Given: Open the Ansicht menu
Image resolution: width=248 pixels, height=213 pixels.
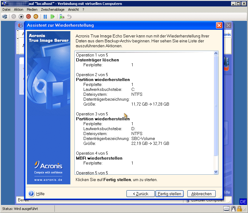Looking at the screenshot, I should point(74,10).
